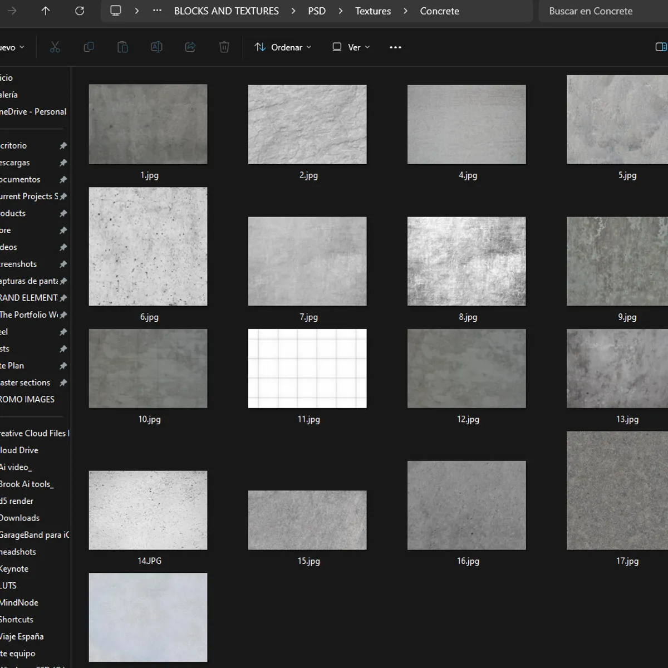Open the Ver view options dropdown
This screenshot has width=668, height=668.
tap(350, 47)
